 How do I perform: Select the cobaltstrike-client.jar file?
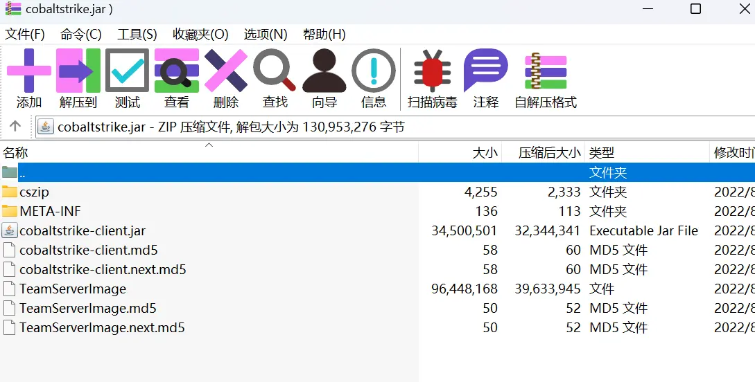pyautogui.click(x=82, y=230)
